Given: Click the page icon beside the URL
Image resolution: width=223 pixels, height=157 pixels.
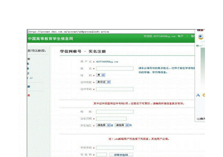Looking at the screenshot, I should (x=28, y=32).
